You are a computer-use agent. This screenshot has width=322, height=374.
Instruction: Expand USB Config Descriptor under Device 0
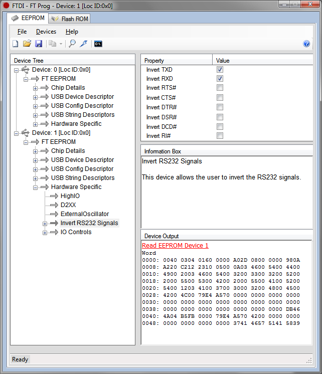[35, 106]
